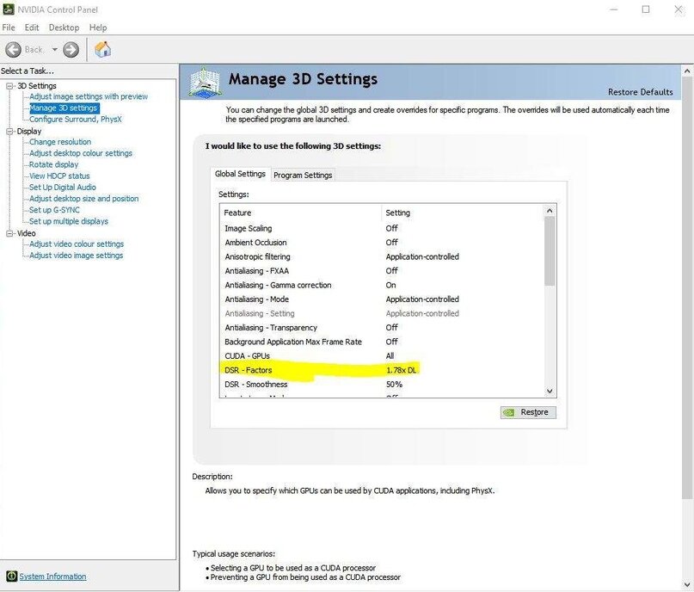
Task: Select the Ambient Occlusion feature row
Action: click(383, 243)
